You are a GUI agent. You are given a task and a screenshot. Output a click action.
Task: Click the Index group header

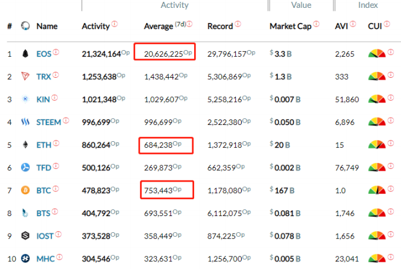[x=368, y=5]
